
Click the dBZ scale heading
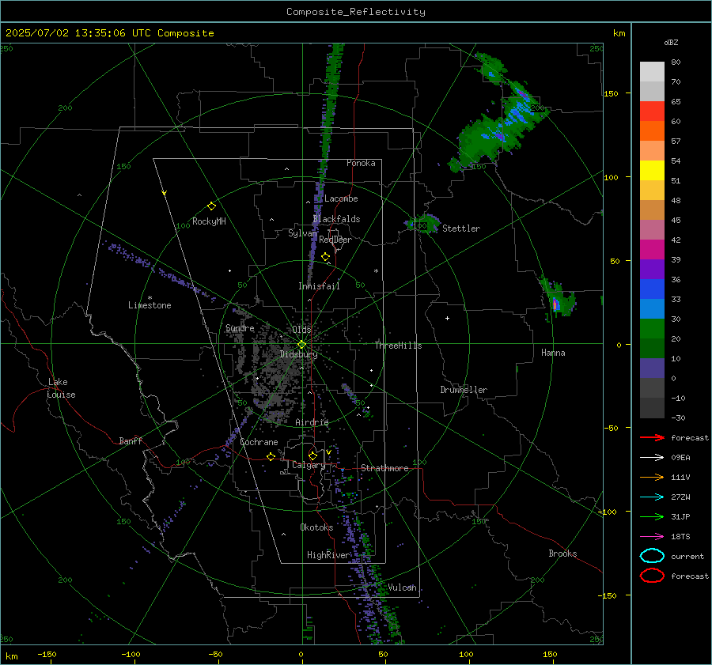pyautogui.click(x=671, y=42)
